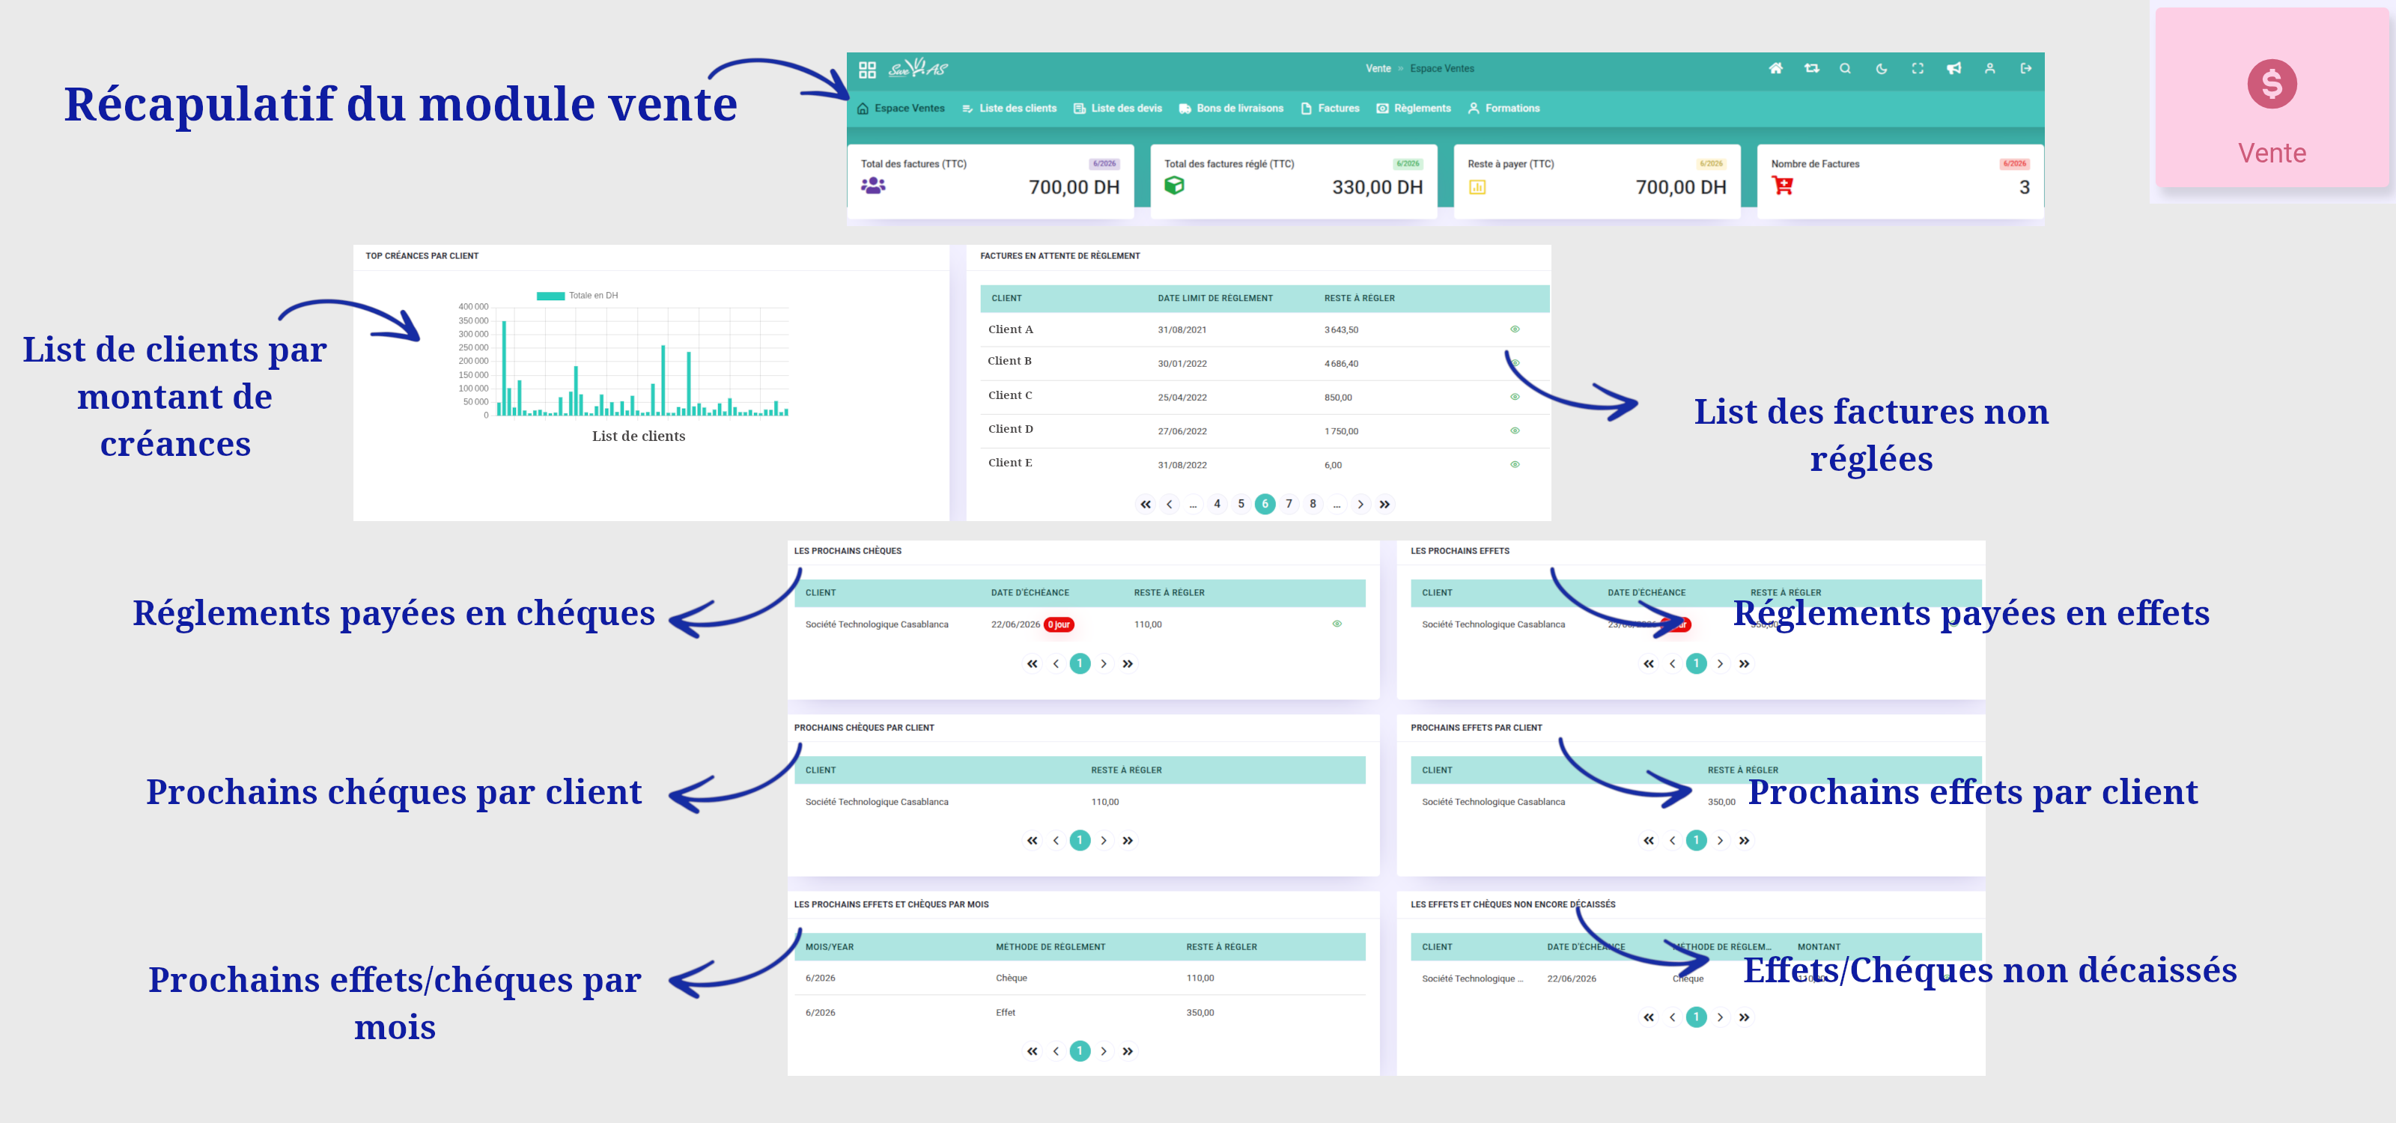Select page 1 in Prochains Effets par Client

coord(1697,841)
